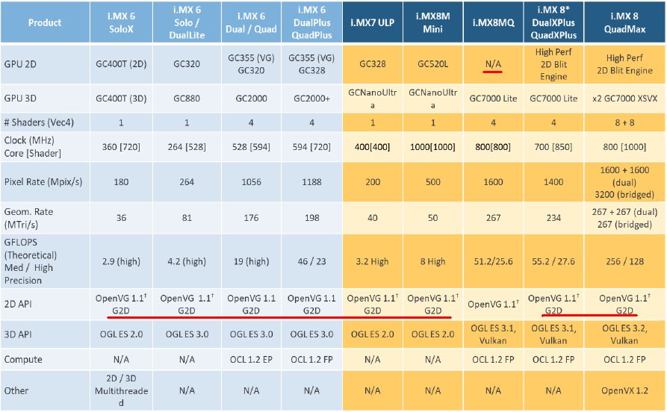Select the '1000[1000]' clock cell
This screenshot has height=412, width=667.
click(x=433, y=147)
